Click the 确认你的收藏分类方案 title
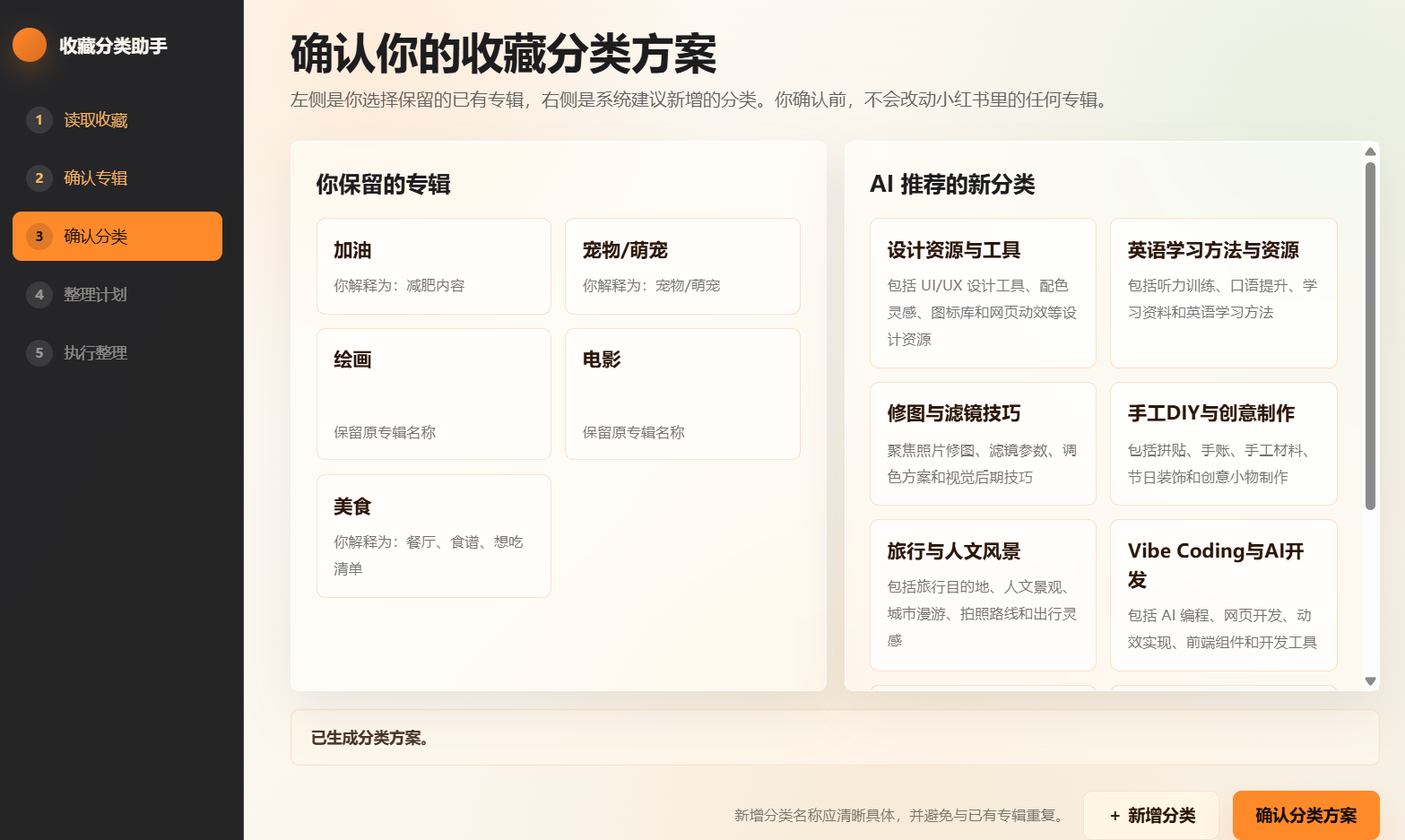The image size is (1405, 840). (503, 54)
